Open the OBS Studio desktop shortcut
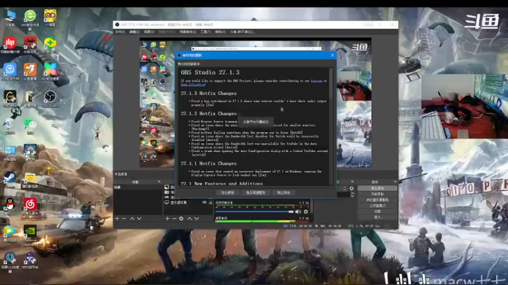 pyautogui.click(x=50, y=99)
